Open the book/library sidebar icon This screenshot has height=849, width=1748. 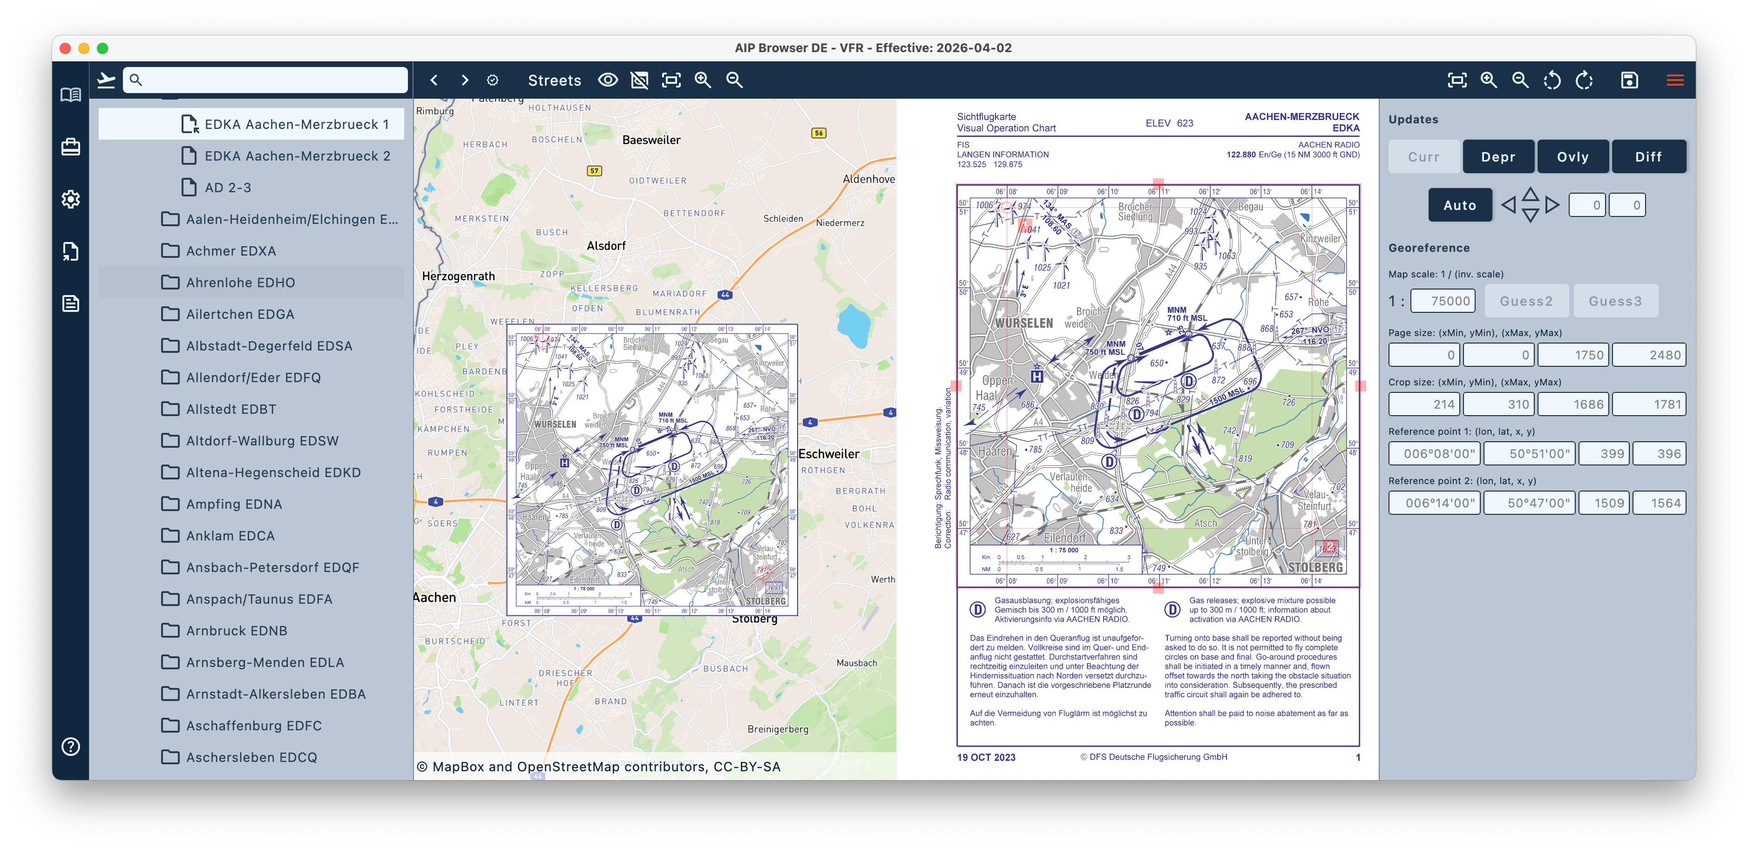(x=71, y=95)
